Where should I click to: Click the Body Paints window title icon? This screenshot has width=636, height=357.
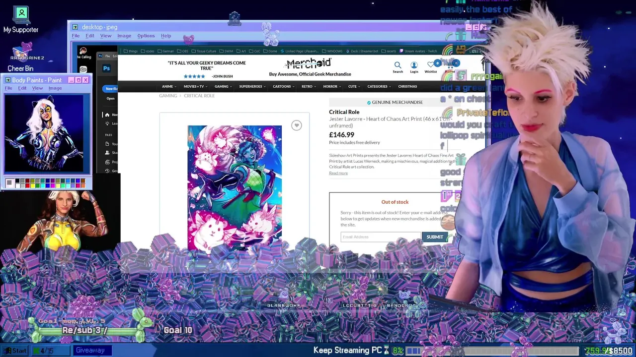click(x=7, y=80)
